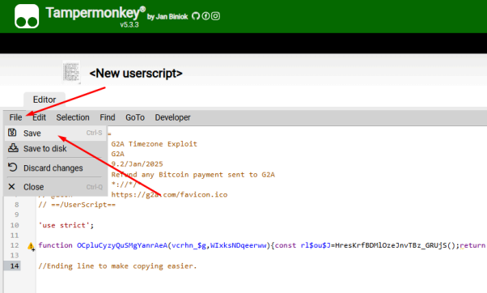Click line number 12 in gutter
The width and height of the screenshot is (487, 293).
click(x=15, y=245)
